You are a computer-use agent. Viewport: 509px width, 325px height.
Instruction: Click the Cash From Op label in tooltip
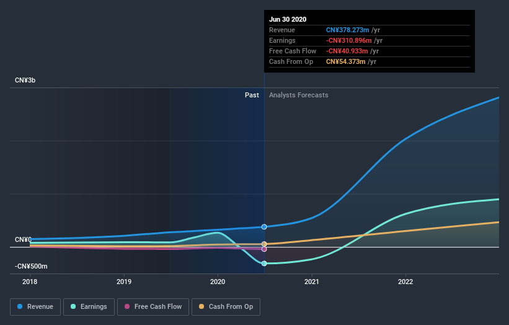pos(291,61)
